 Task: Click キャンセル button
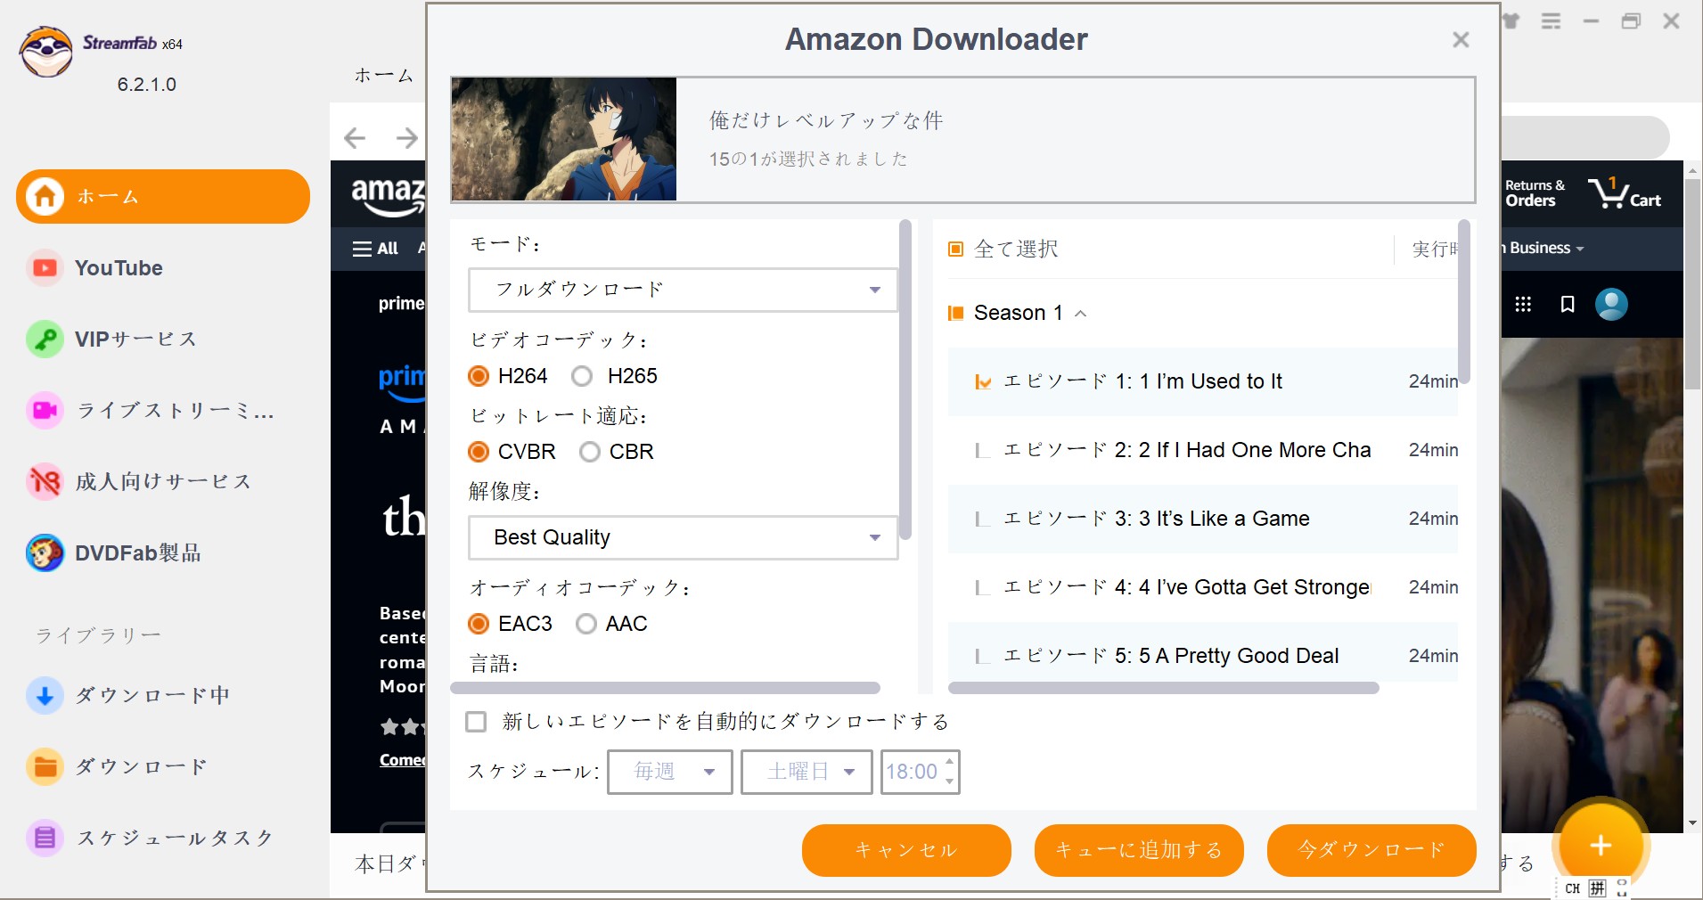point(906,850)
